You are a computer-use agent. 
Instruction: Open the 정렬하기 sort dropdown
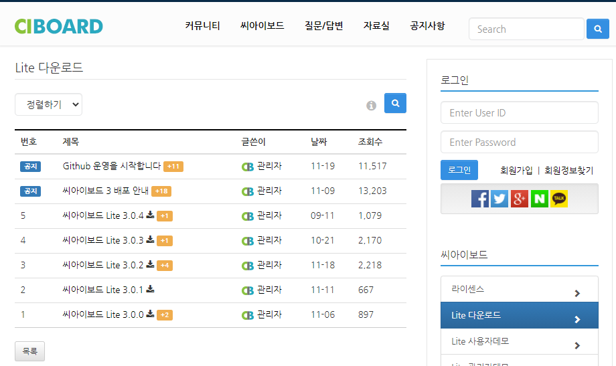(x=48, y=104)
